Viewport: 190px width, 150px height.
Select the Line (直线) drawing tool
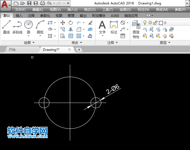pyautogui.click(x=6, y=27)
